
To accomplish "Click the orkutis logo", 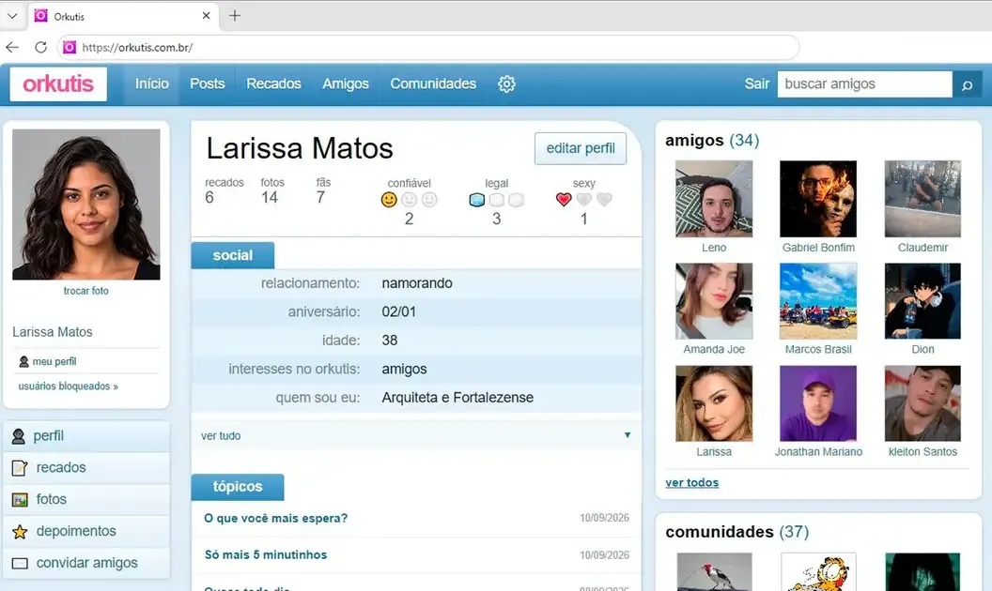I will point(58,84).
